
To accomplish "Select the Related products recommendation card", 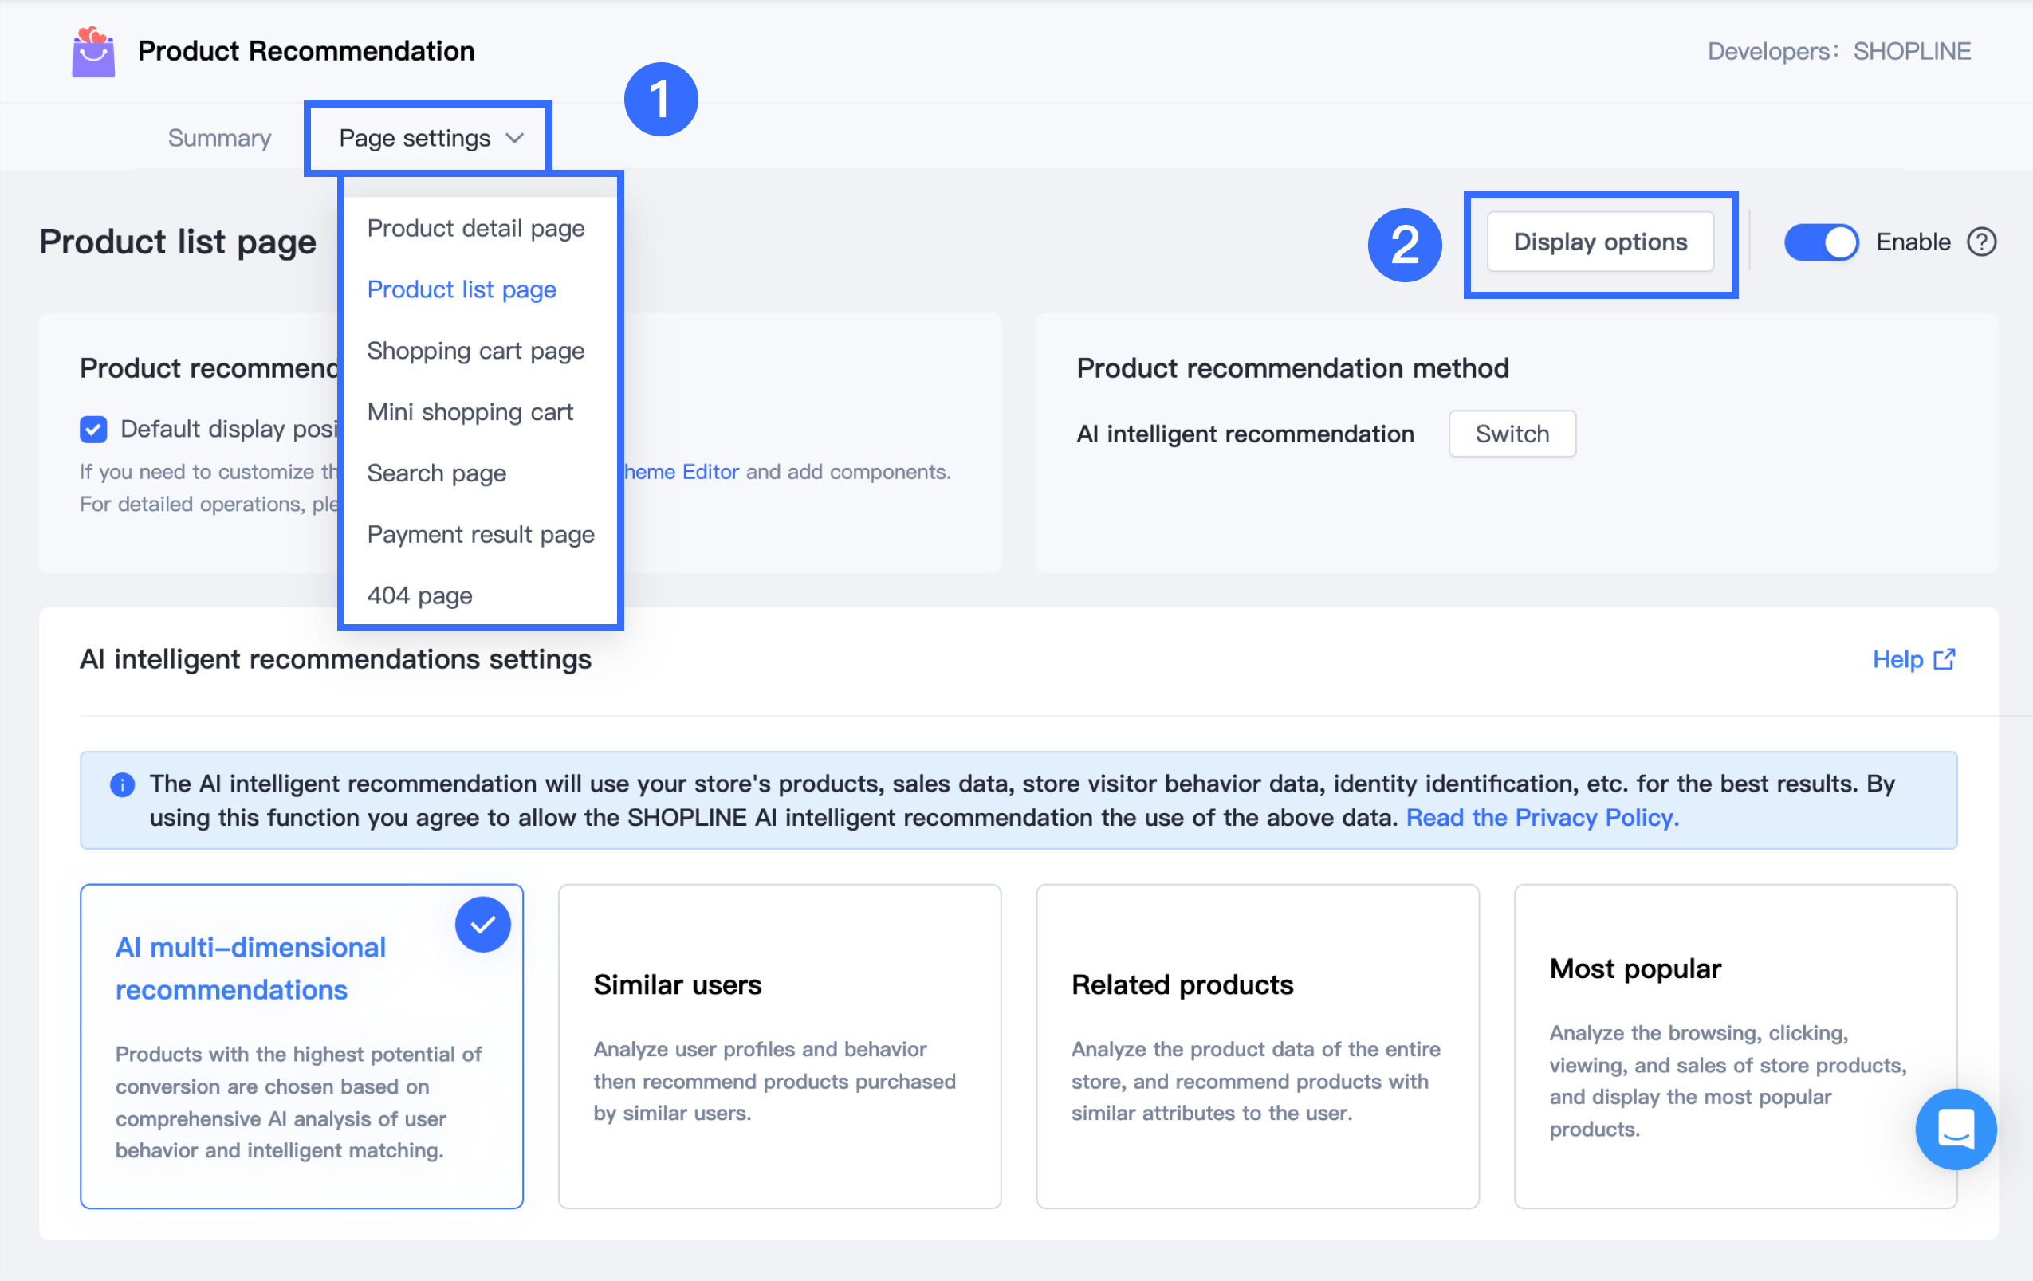I will coord(1256,1045).
